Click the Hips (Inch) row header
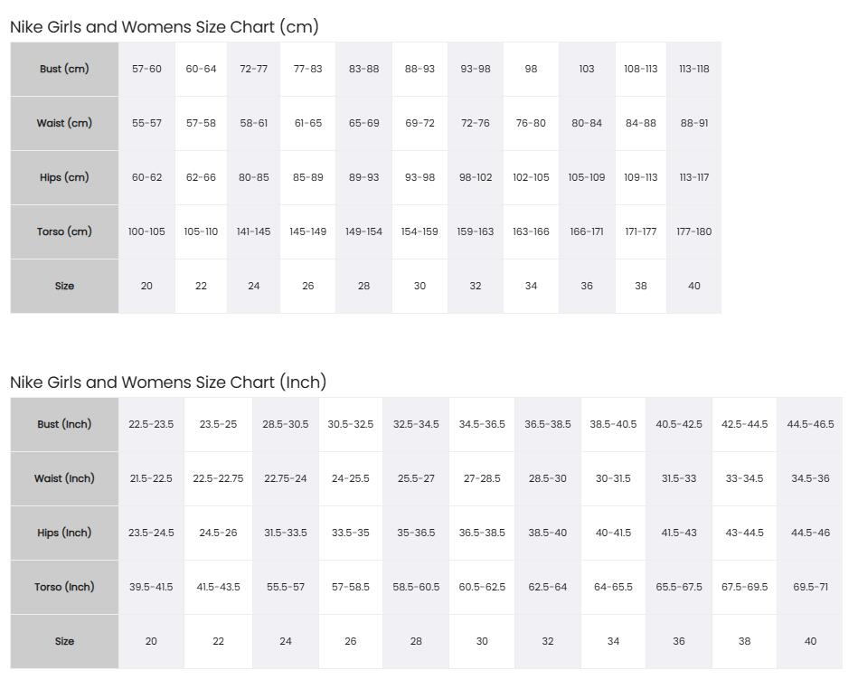Viewport: 858px width, 689px height. [64, 533]
